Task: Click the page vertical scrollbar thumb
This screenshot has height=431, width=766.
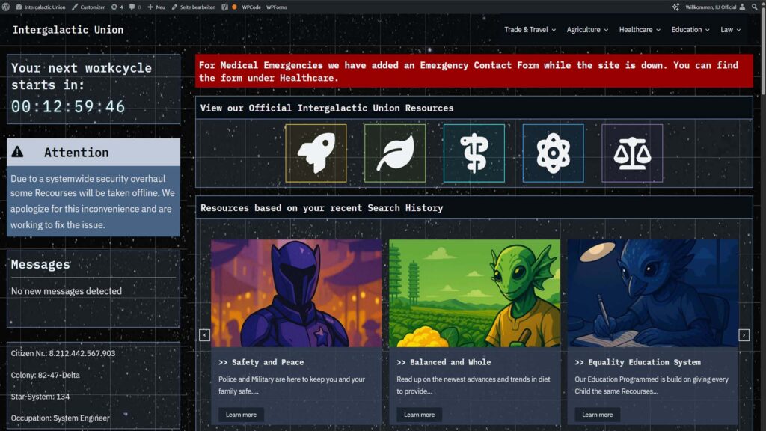Action: click(762, 54)
